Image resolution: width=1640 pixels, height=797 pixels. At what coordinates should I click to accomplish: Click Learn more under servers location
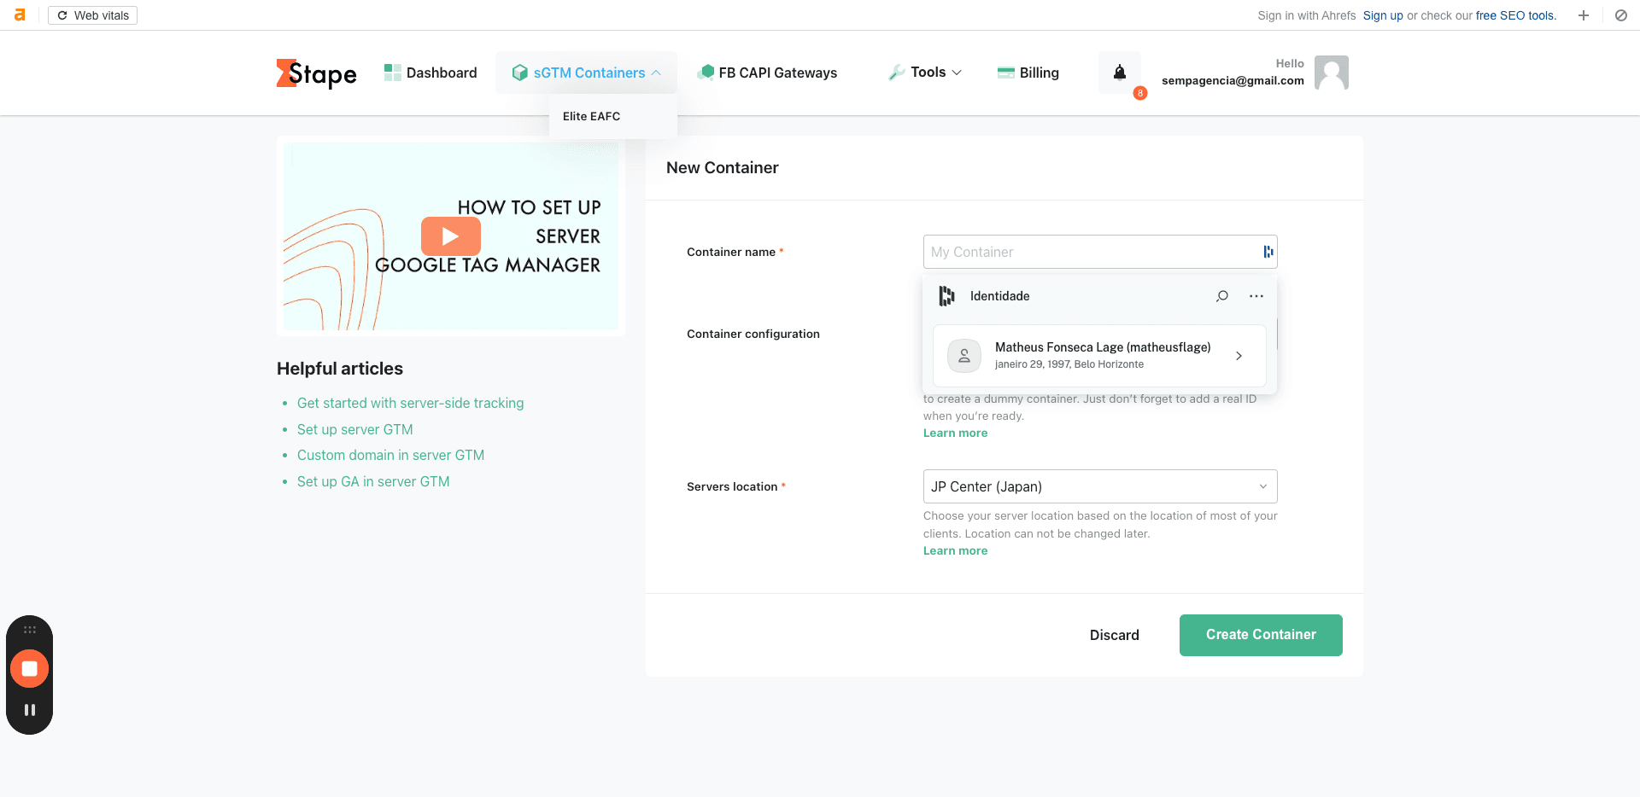click(x=955, y=550)
